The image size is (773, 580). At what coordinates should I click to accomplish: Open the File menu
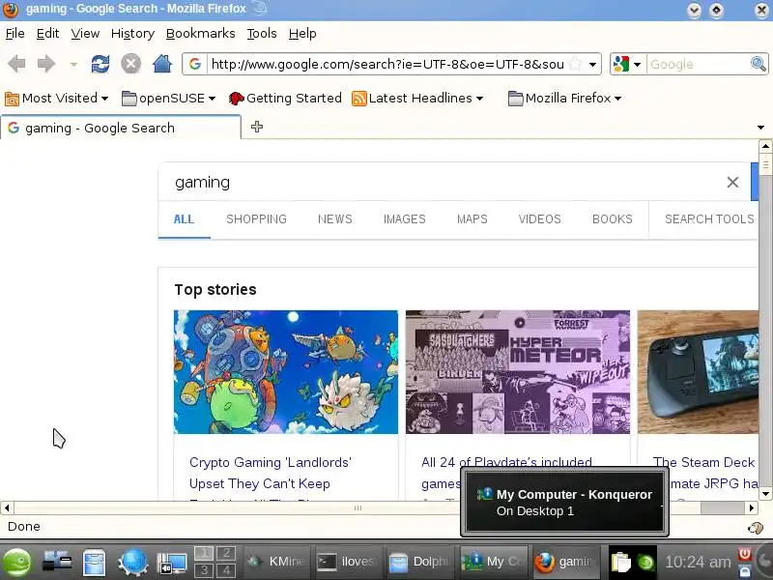tap(14, 34)
